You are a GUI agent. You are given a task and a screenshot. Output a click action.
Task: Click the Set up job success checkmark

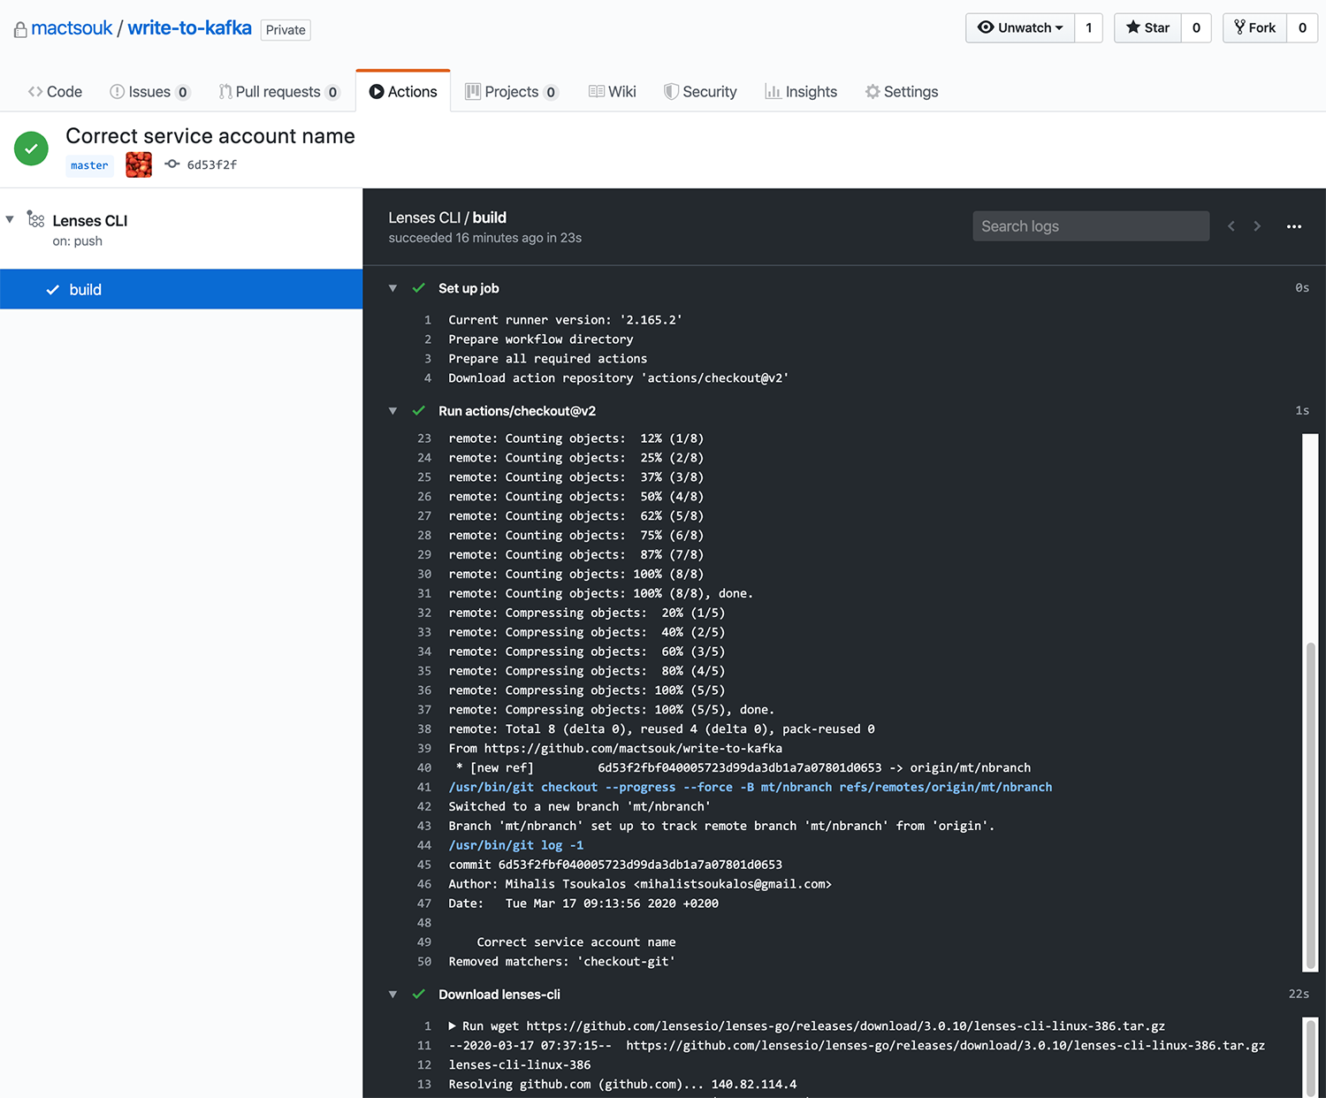pos(419,288)
